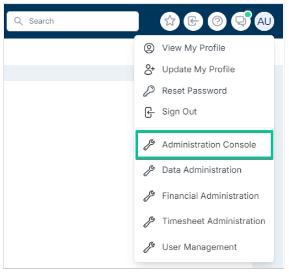The image size is (289, 274).
Task: Click the star favorites icon
Action: click(170, 21)
